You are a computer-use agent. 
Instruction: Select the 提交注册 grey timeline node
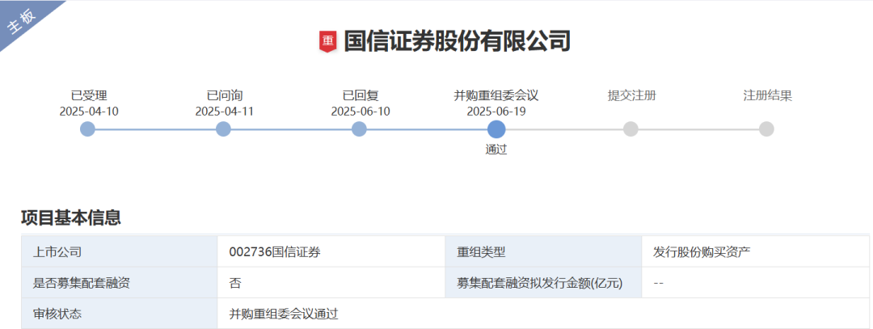pyautogui.click(x=630, y=129)
